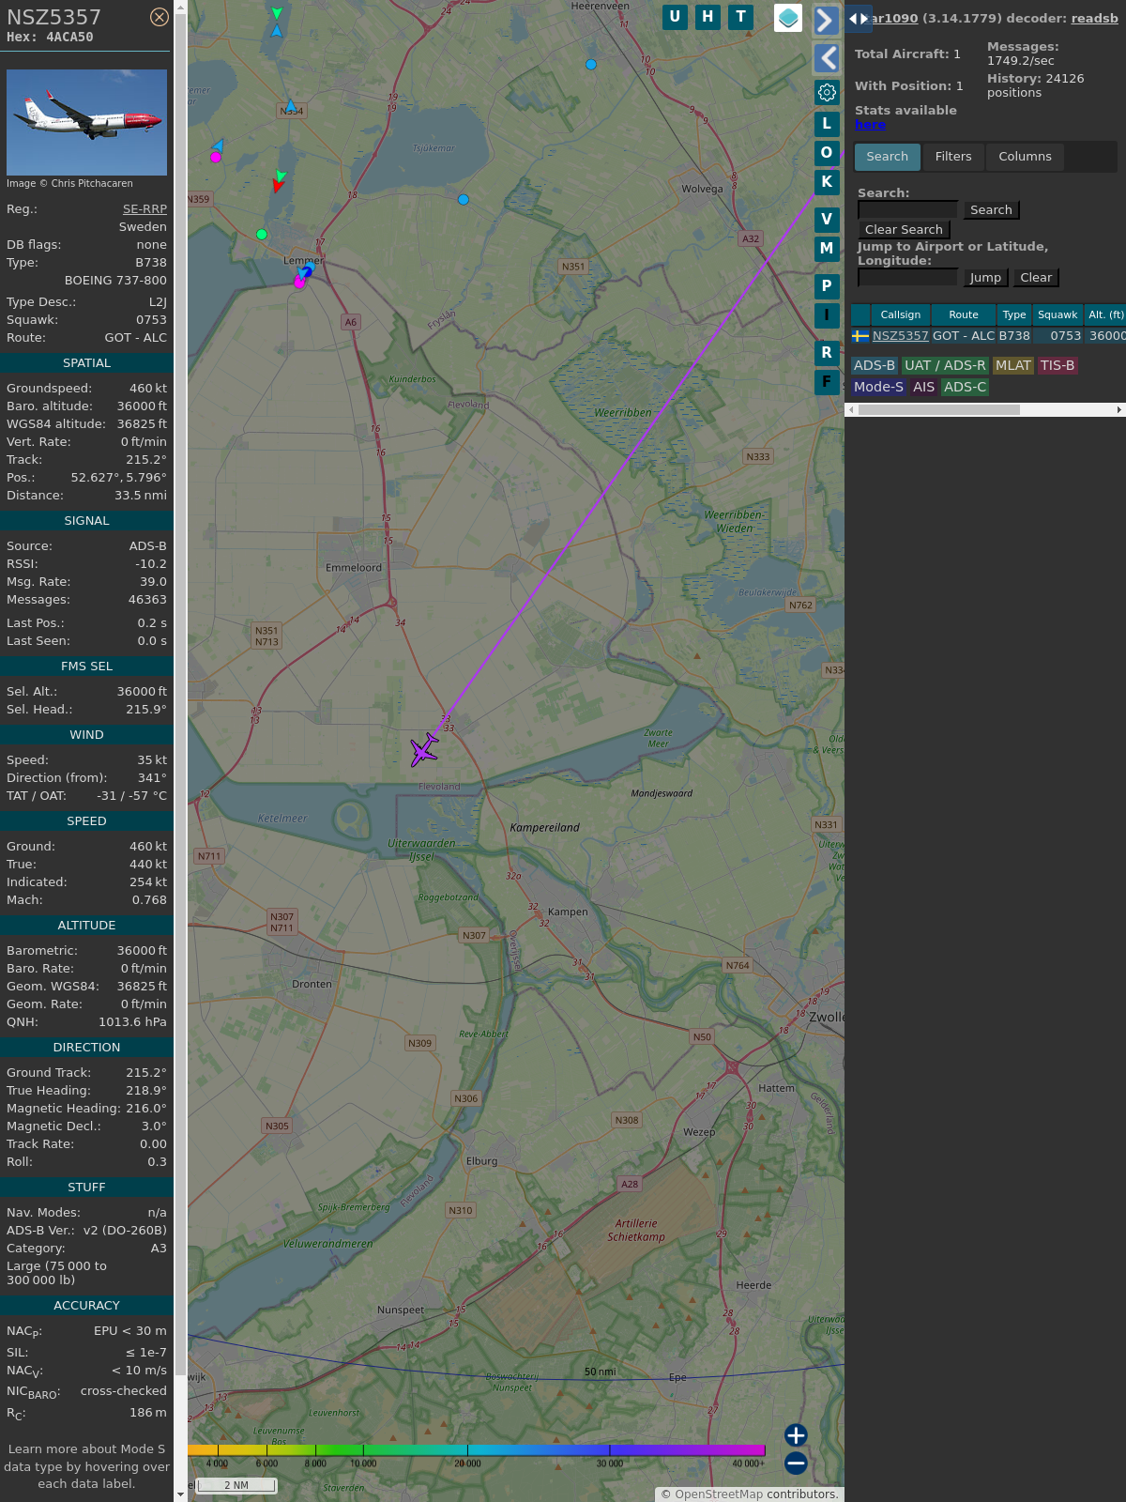The height and width of the screenshot is (1502, 1126).
Task: Open the SE-RRP registration link
Action: [145, 209]
